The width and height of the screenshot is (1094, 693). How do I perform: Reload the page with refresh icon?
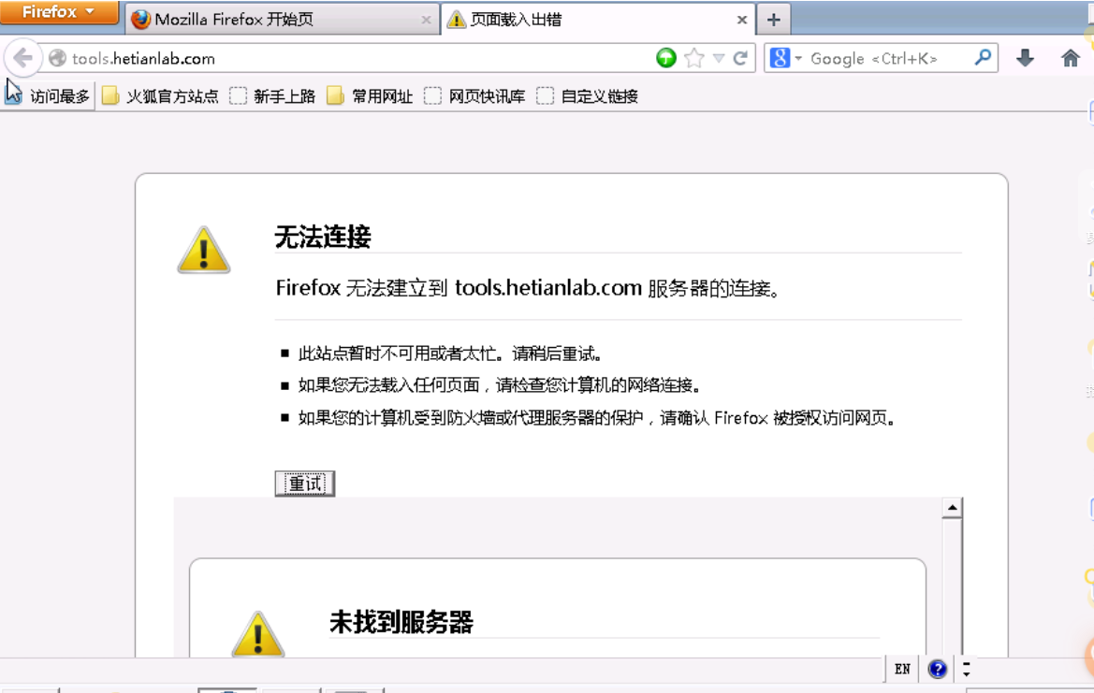pyautogui.click(x=740, y=58)
